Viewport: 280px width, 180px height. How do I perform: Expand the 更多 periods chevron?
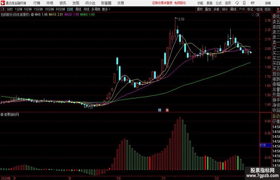106,9
